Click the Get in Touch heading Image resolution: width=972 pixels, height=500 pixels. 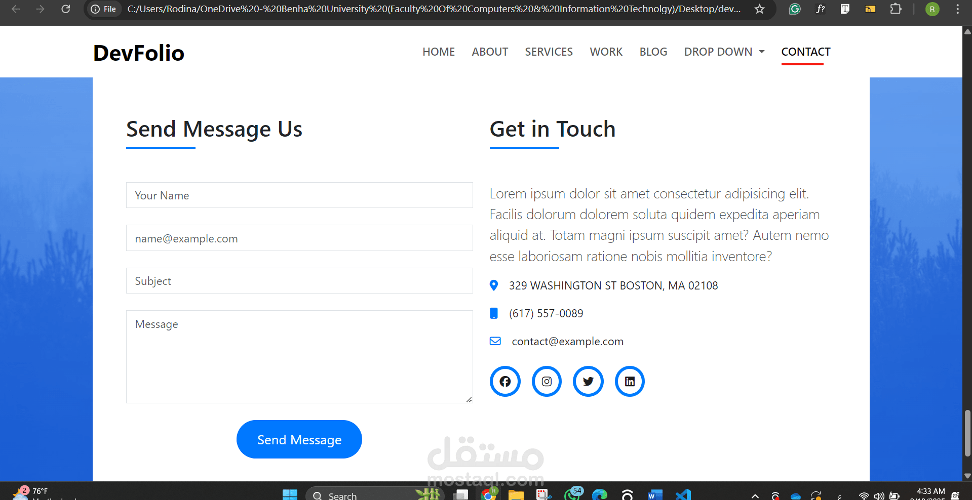[x=553, y=129]
